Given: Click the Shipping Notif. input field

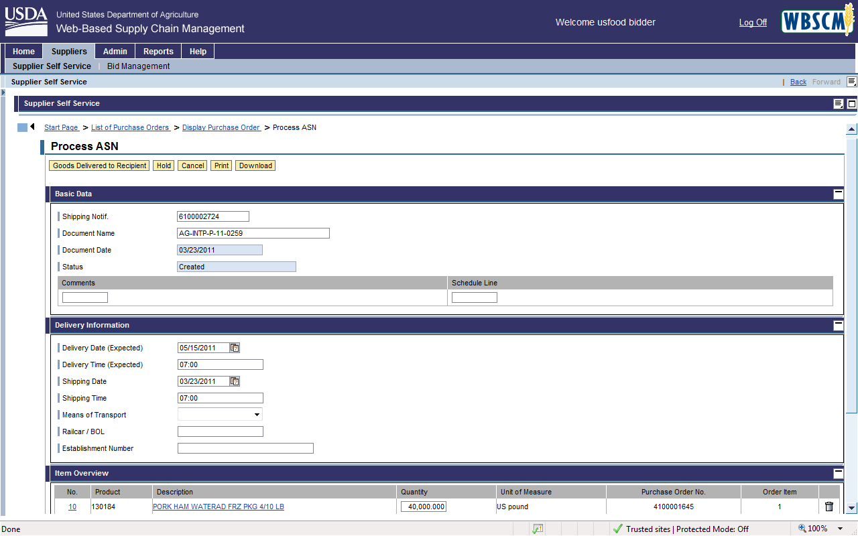Looking at the screenshot, I should 213,216.
